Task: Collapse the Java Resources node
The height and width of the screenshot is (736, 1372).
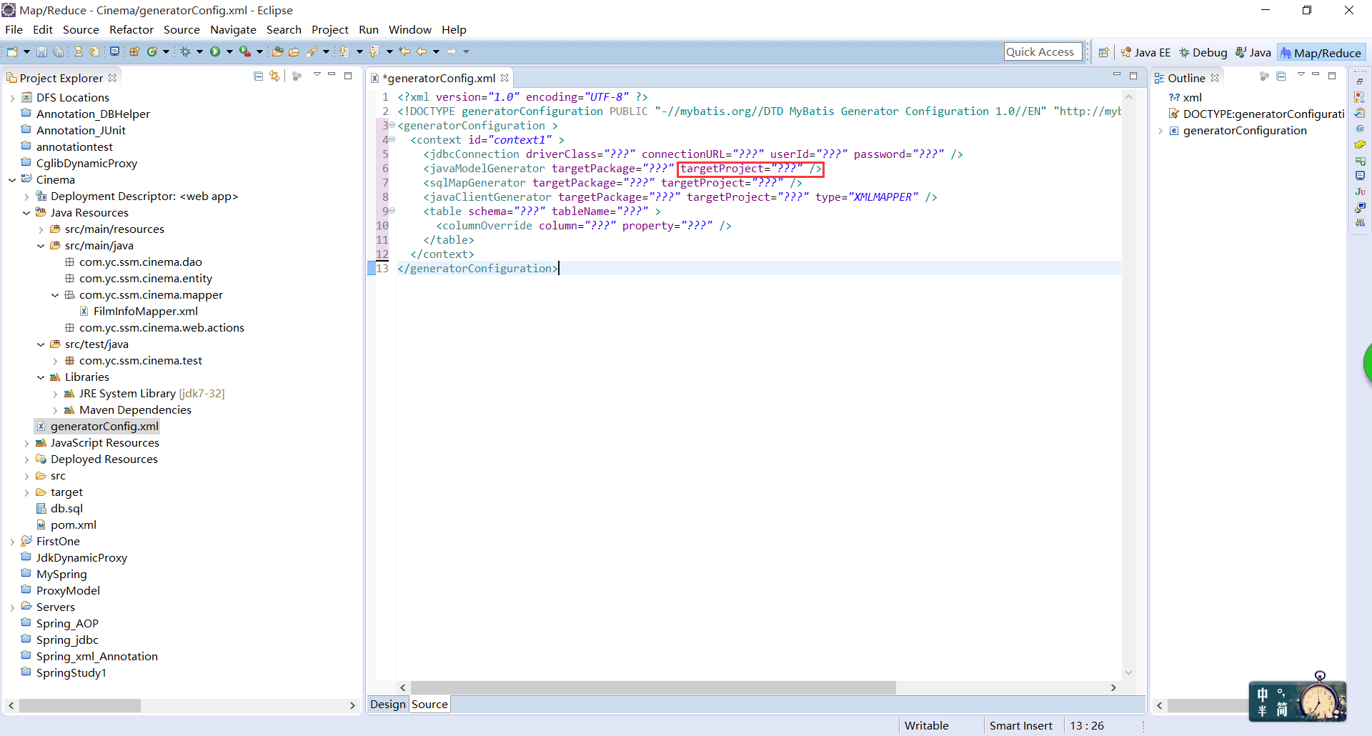Action: 26,213
